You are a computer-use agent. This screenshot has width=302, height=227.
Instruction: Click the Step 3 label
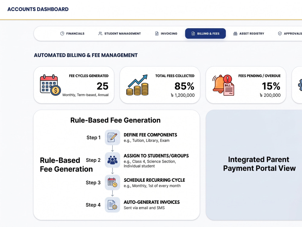pyautogui.click(x=93, y=183)
